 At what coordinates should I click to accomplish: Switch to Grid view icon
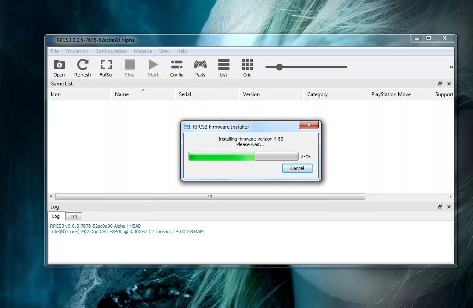coord(247,68)
